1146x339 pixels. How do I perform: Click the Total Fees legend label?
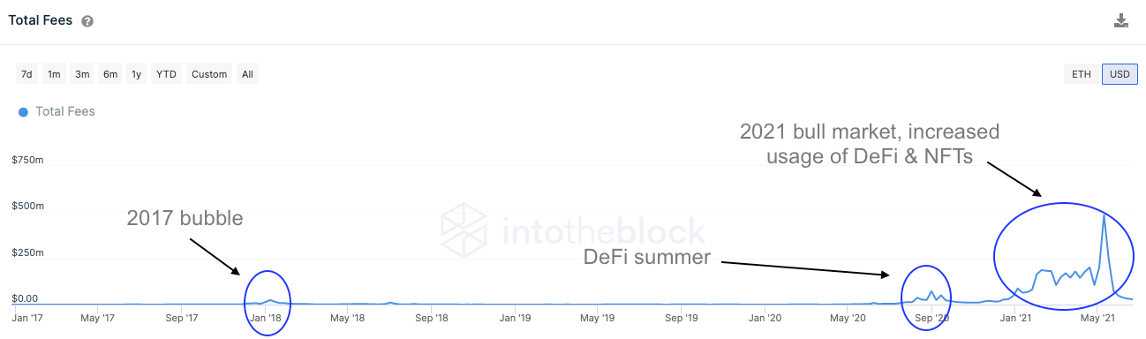click(65, 112)
